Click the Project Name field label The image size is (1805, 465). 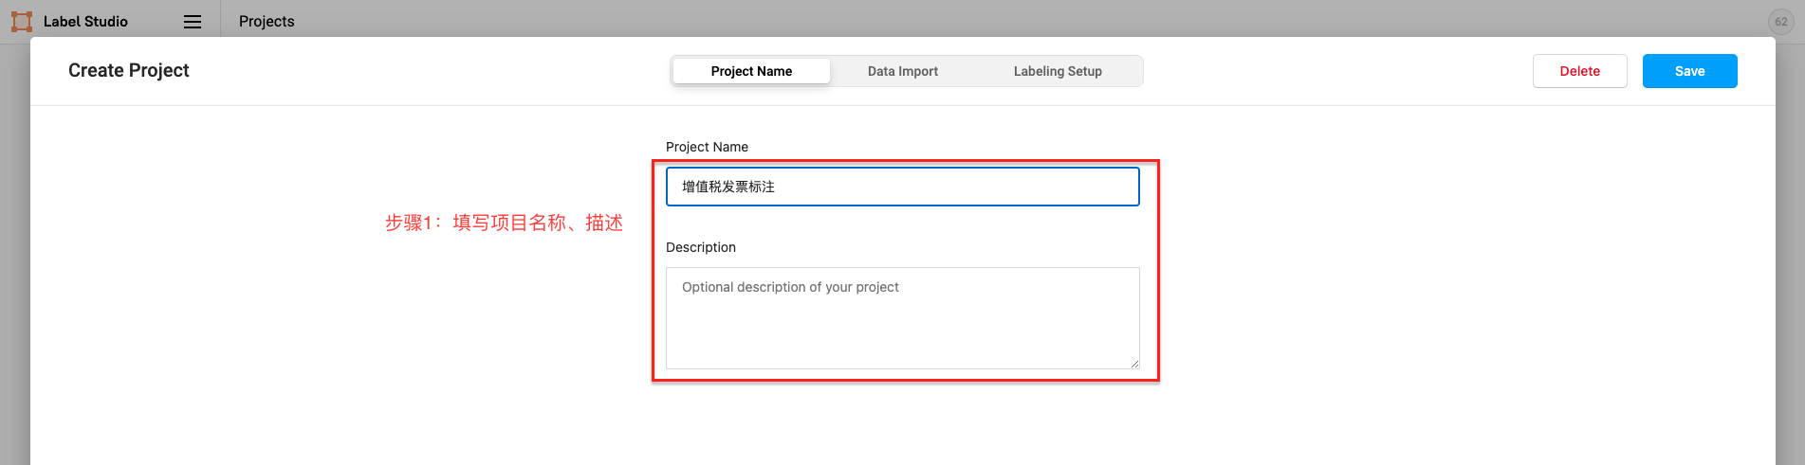[707, 147]
